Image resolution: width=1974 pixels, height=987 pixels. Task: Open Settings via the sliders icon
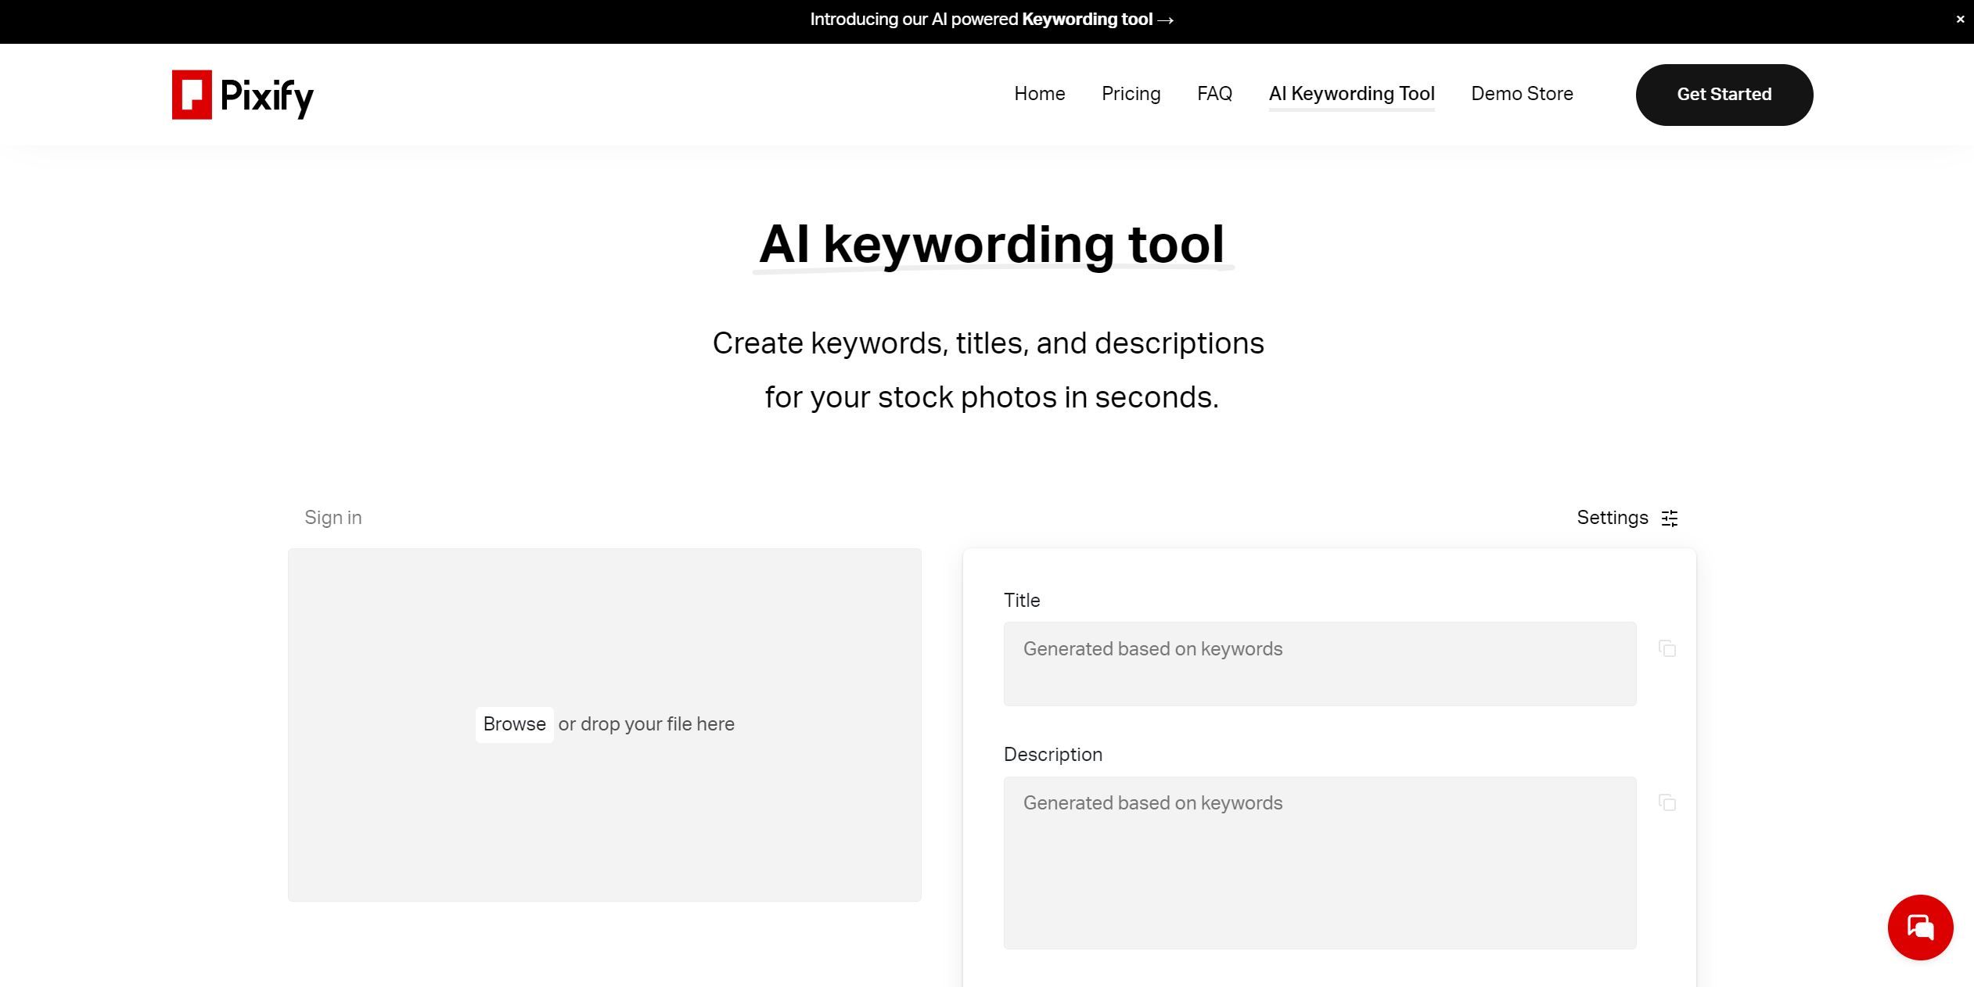(x=1669, y=518)
